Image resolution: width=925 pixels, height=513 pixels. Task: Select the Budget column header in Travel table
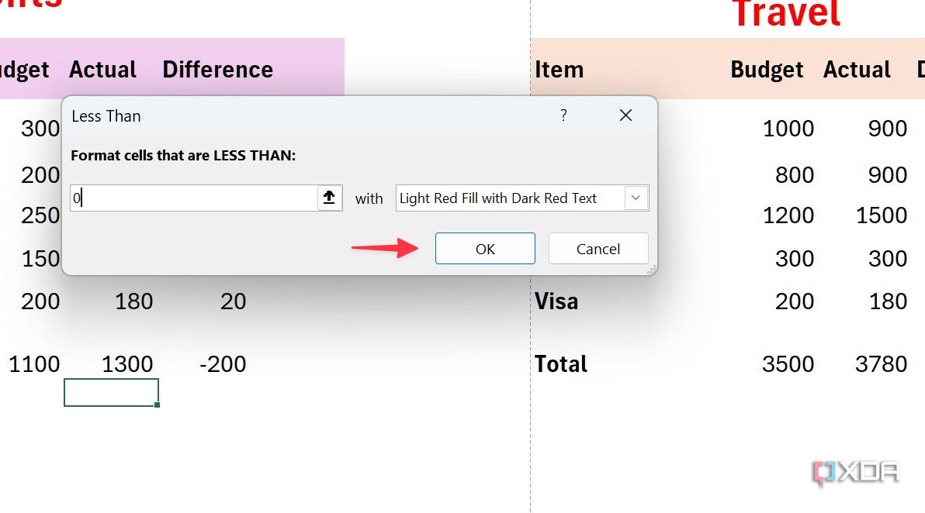click(x=767, y=69)
